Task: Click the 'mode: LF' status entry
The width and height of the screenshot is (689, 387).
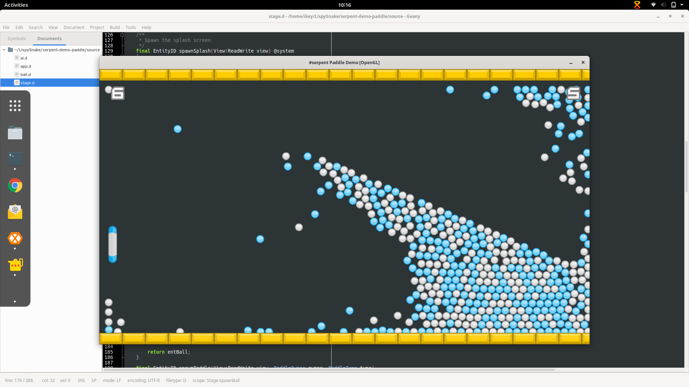Action: click(x=112, y=381)
